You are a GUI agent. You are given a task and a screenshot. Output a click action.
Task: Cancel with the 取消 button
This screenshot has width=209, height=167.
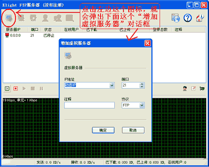point(133,130)
